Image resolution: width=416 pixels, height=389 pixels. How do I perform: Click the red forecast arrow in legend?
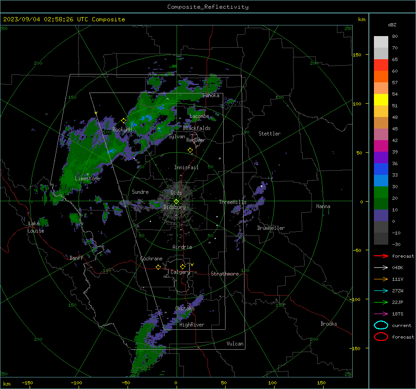tap(381, 256)
